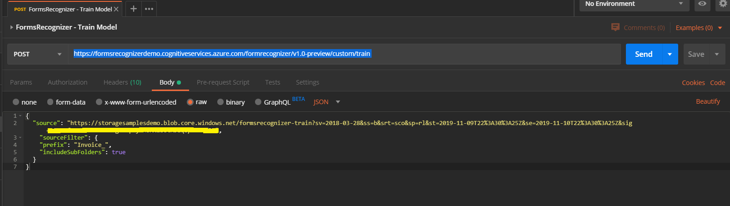Send the request

[644, 54]
